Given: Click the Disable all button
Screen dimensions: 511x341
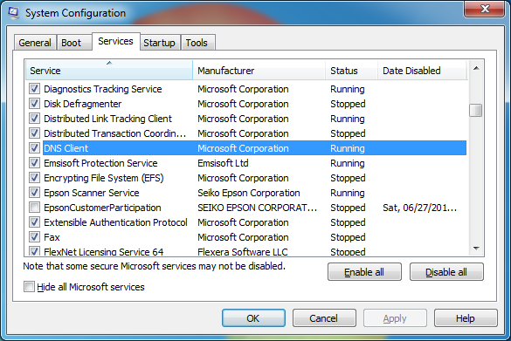Looking at the screenshot, I should click(x=446, y=272).
